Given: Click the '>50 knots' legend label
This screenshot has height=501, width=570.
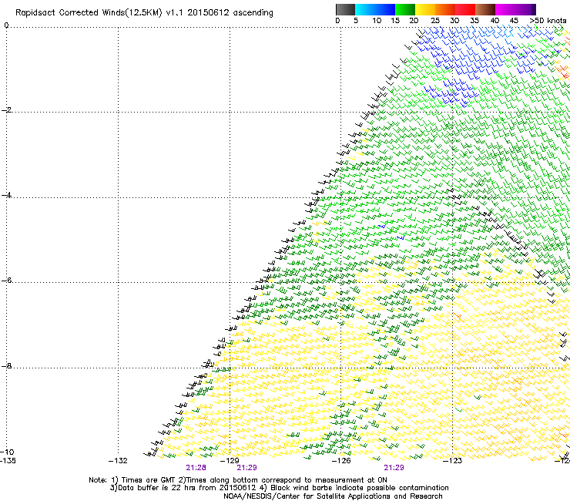Looking at the screenshot, I should tap(548, 21).
